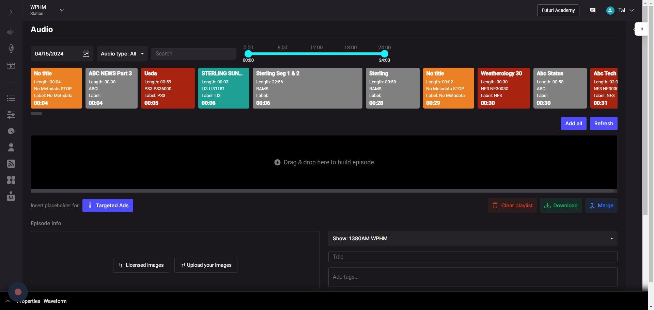Click the episode Title input field
This screenshot has height=310, width=654.
pos(472,257)
